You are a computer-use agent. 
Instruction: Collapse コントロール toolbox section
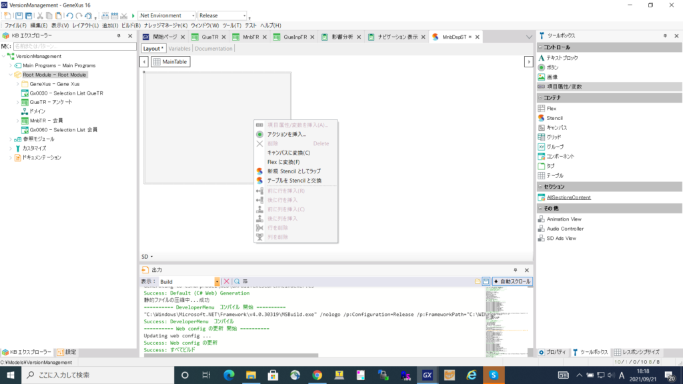coord(540,47)
